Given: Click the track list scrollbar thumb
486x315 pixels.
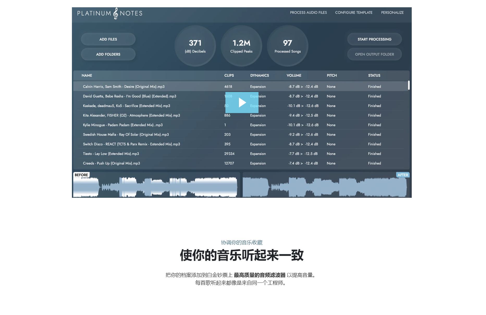Looking at the screenshot, I should pyautogui.click(x=409, y=85).
